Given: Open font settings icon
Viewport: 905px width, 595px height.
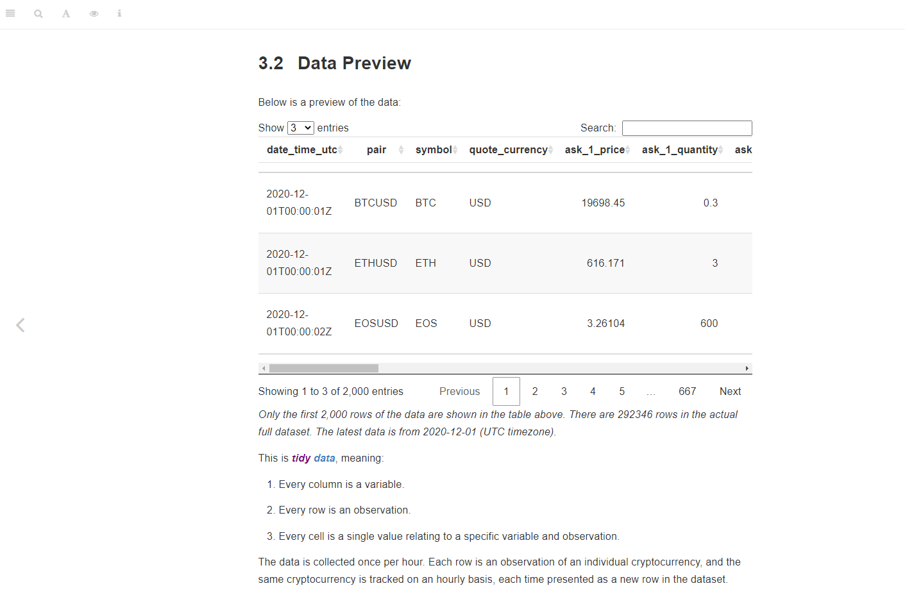Looking at the screenshot, I should (x=66, y=13).
